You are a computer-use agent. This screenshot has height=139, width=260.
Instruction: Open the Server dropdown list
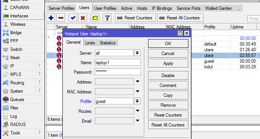coord(137,53)
